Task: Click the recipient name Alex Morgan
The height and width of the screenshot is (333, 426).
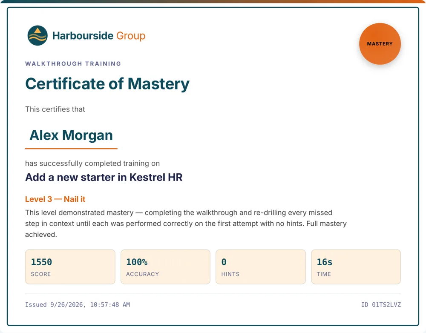Action: (71, 135)
